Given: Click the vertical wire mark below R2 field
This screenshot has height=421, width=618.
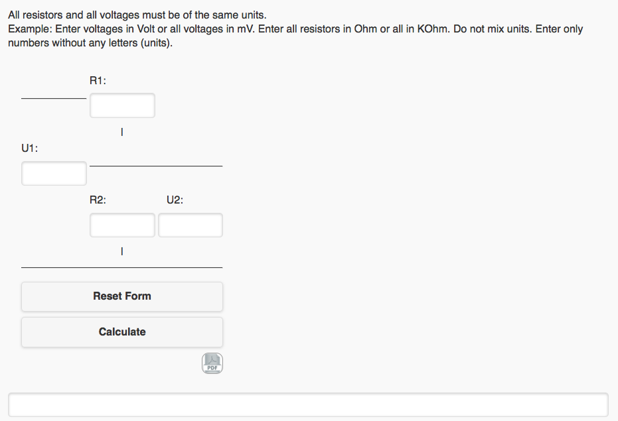Looking at the screenshot, I should coord(121,252).
